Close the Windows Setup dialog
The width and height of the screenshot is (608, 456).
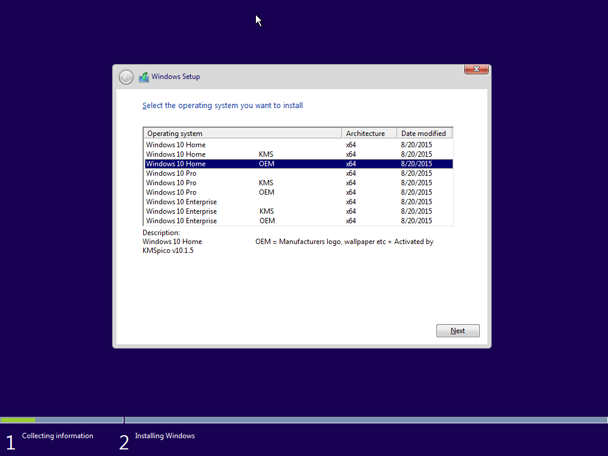(x=476, y=69)
